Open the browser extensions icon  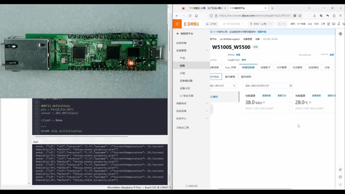click(334, 15)
